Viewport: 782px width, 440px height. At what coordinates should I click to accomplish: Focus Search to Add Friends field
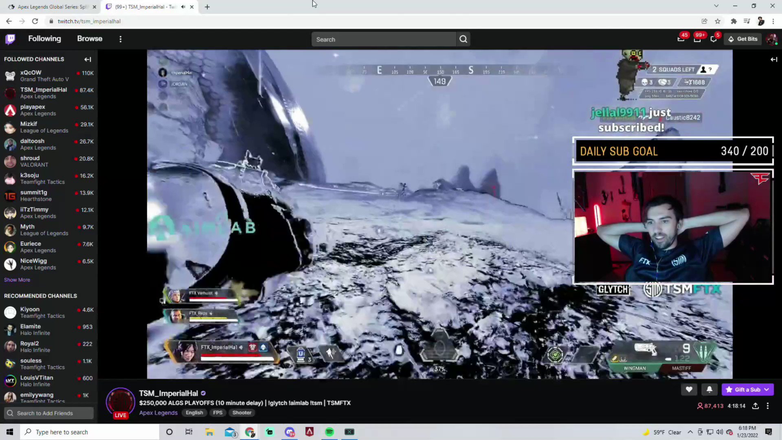pyautogui.click(x=49, y=413)
